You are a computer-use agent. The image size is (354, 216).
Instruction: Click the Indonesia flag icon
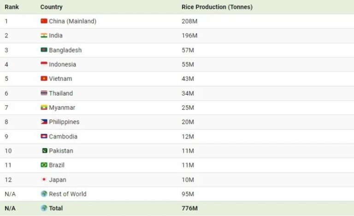click(x=44, y=64)
